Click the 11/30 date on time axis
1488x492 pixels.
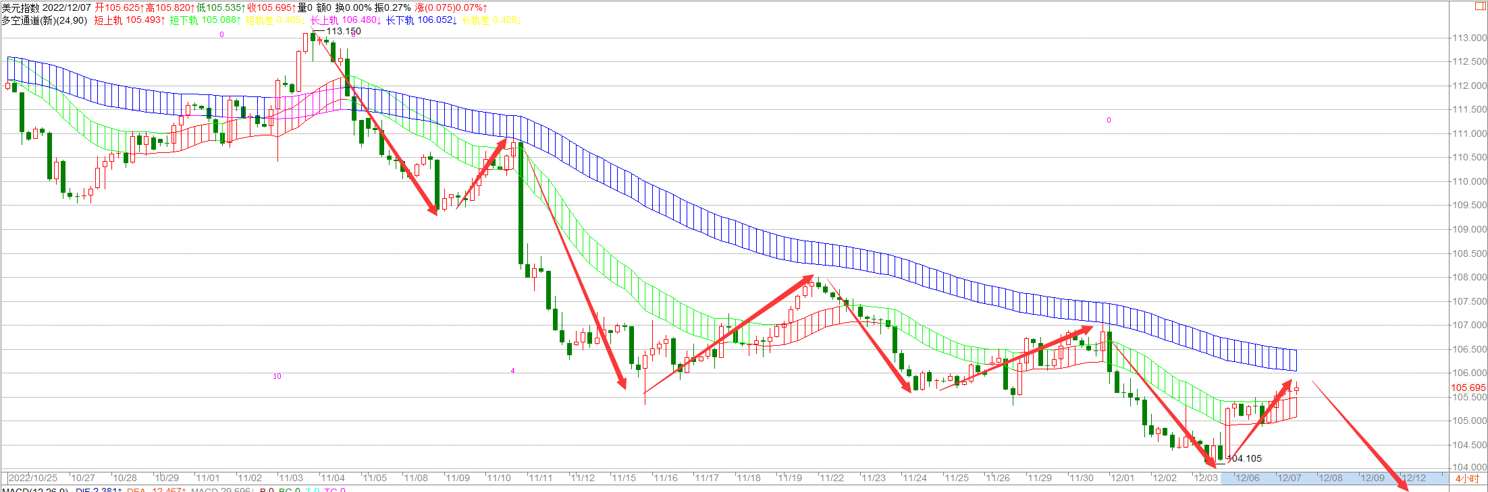pos(1082,478)
